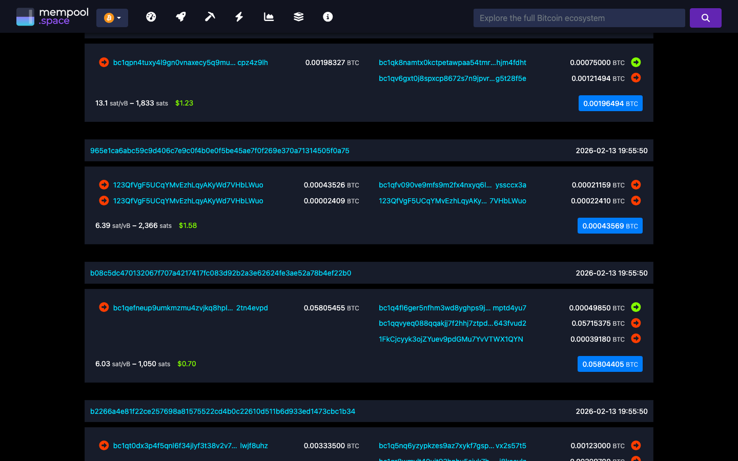Open the mining section pickaxe icon
The height and width of the screenshot is (461, 738).
pyautogui.click(x=210, y=17)
